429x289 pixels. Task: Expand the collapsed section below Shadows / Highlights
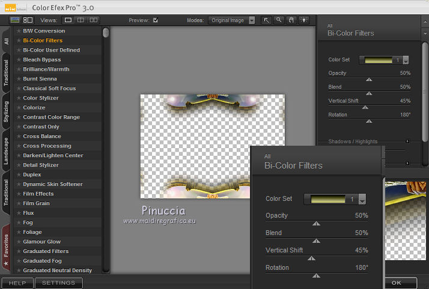click(407, 163)
